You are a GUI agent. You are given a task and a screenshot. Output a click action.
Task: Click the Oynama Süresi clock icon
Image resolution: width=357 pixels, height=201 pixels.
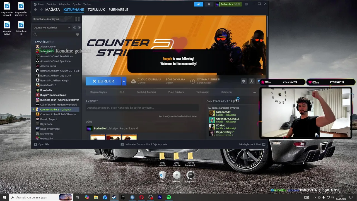(x=192, y=81)
